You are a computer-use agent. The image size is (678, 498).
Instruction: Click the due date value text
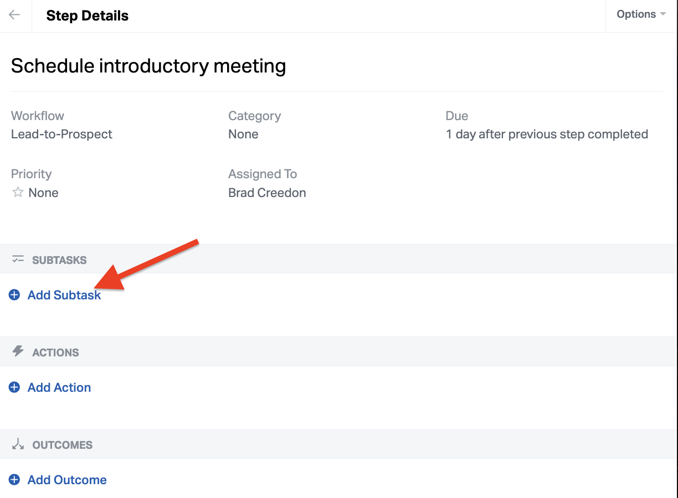(x=547, y=134)
